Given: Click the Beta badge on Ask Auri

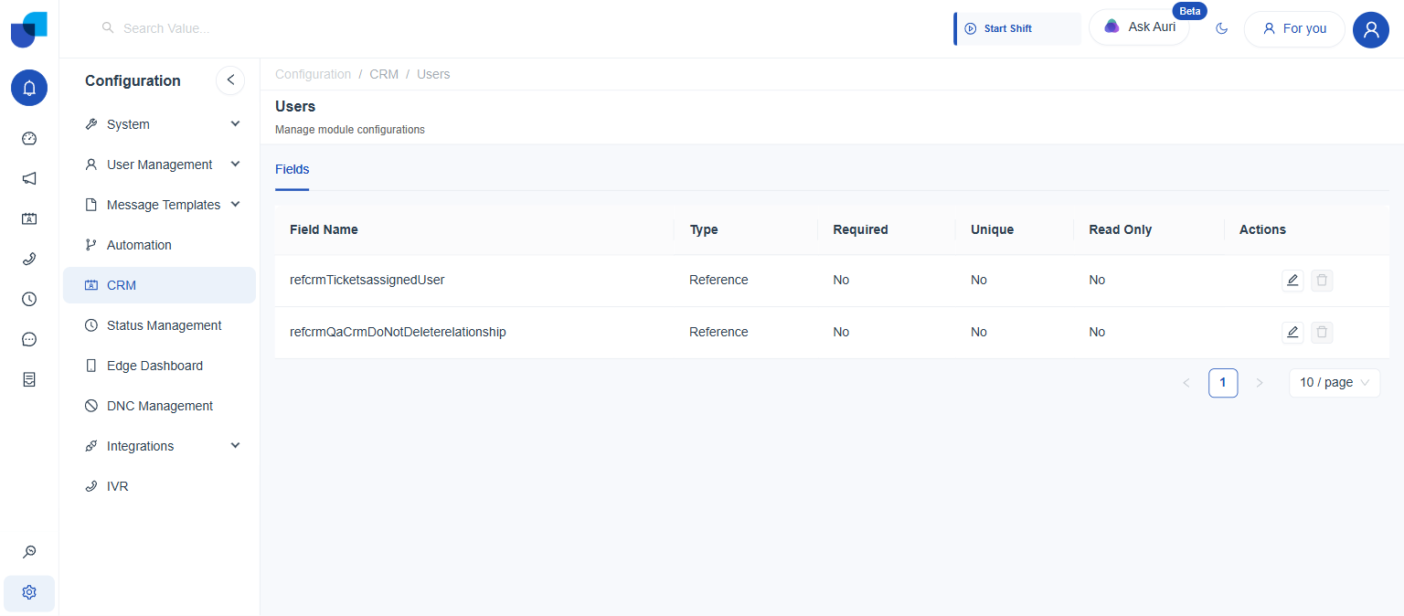Looking at the screenshot, I should 1190,11.
